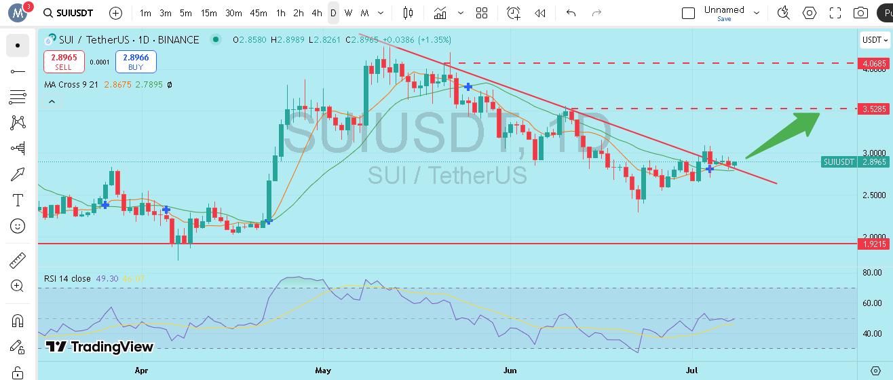The width and height of the screenshot is (893, 380).
Task: Select the ruler measure tool
Action: [18, 260]
